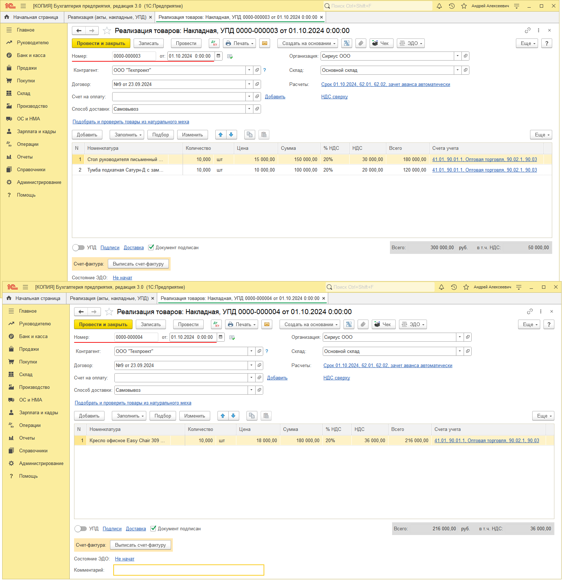Click the notifications bell in top window
Image resolution: width=562 pixels, height=580 pixels.
439,6
